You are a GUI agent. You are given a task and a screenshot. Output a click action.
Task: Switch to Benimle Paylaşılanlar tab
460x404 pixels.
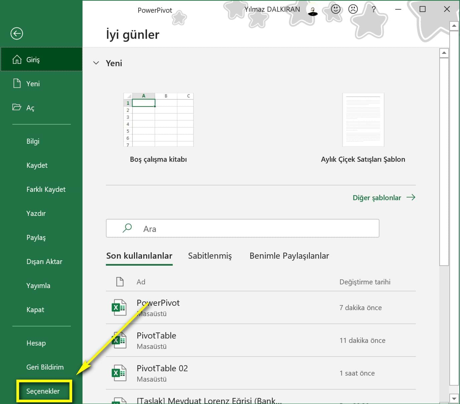pyautogui.click(x=289, y=256)
